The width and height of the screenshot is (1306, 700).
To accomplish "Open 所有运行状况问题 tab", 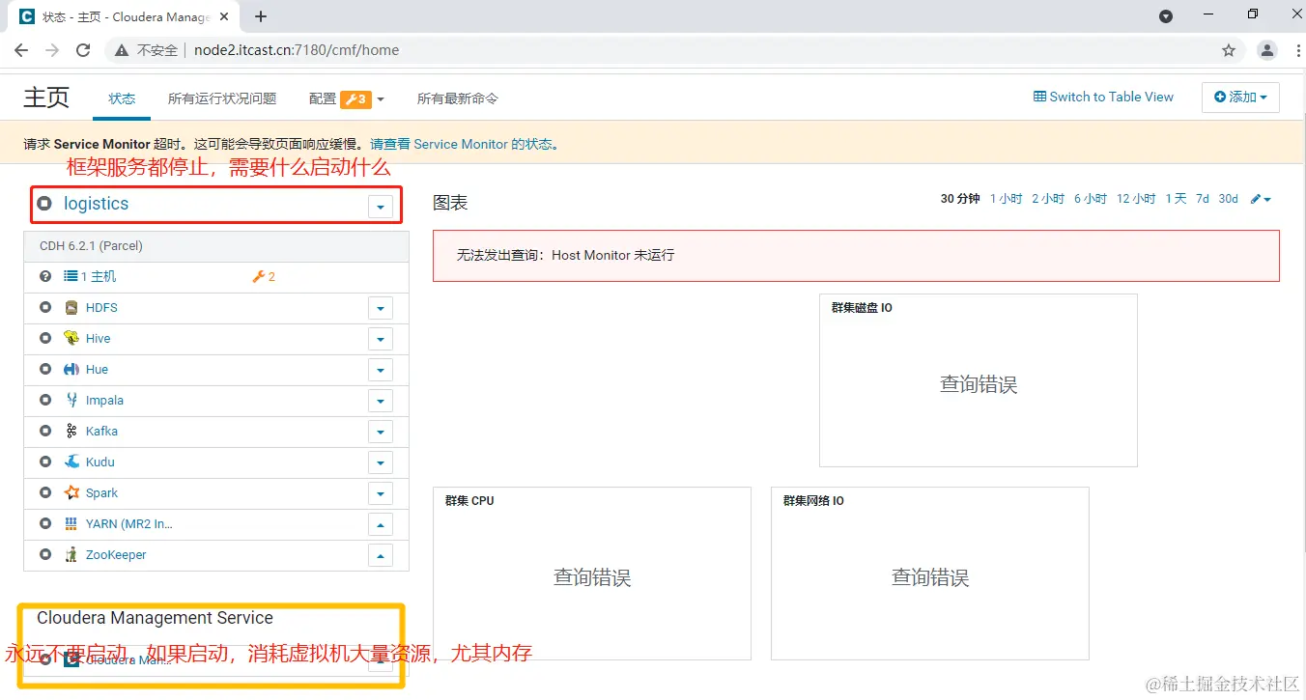I will pos(222,98).
